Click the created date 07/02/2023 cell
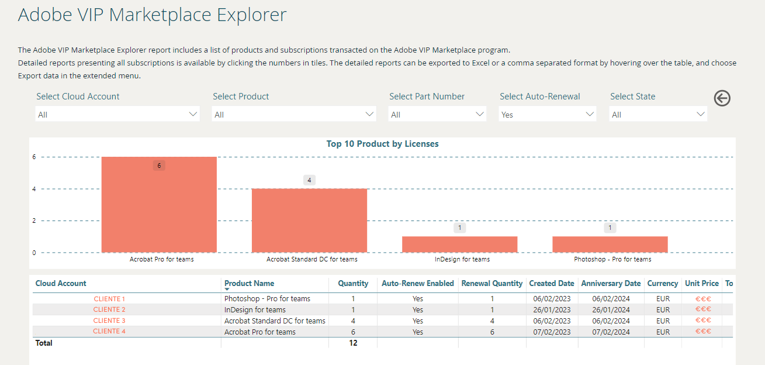The height and width of the screenshot is (365, 765). point(551,332)
